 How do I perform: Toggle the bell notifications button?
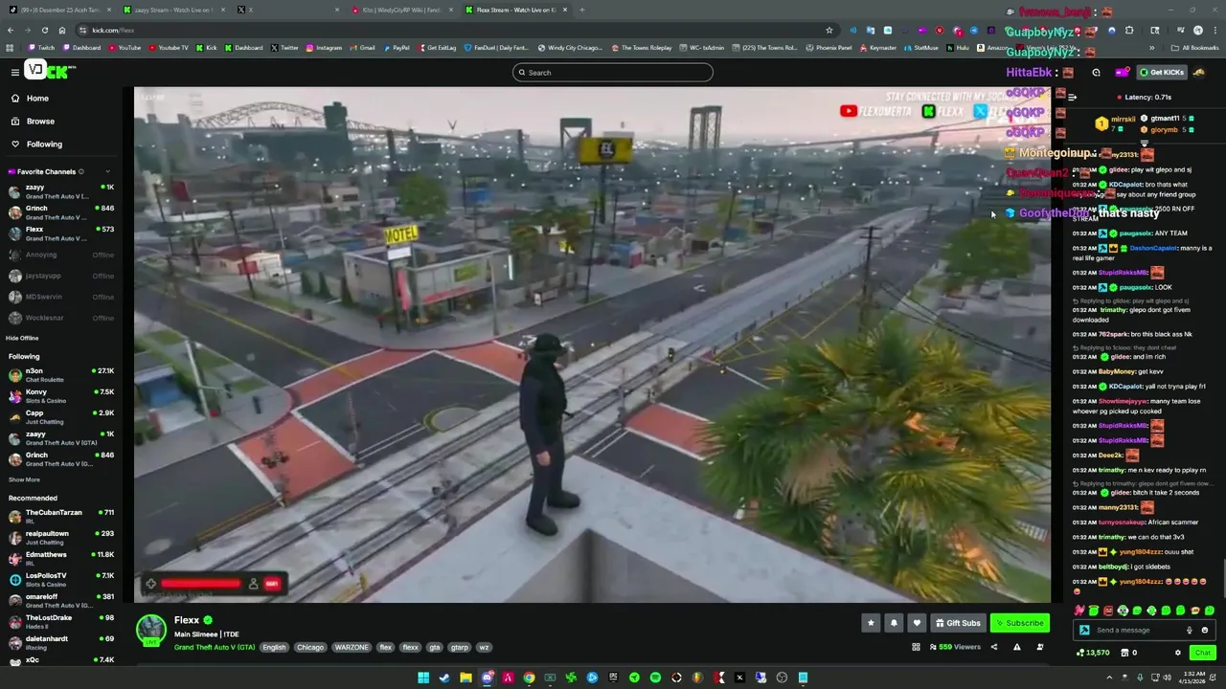[x=894, y=623]
